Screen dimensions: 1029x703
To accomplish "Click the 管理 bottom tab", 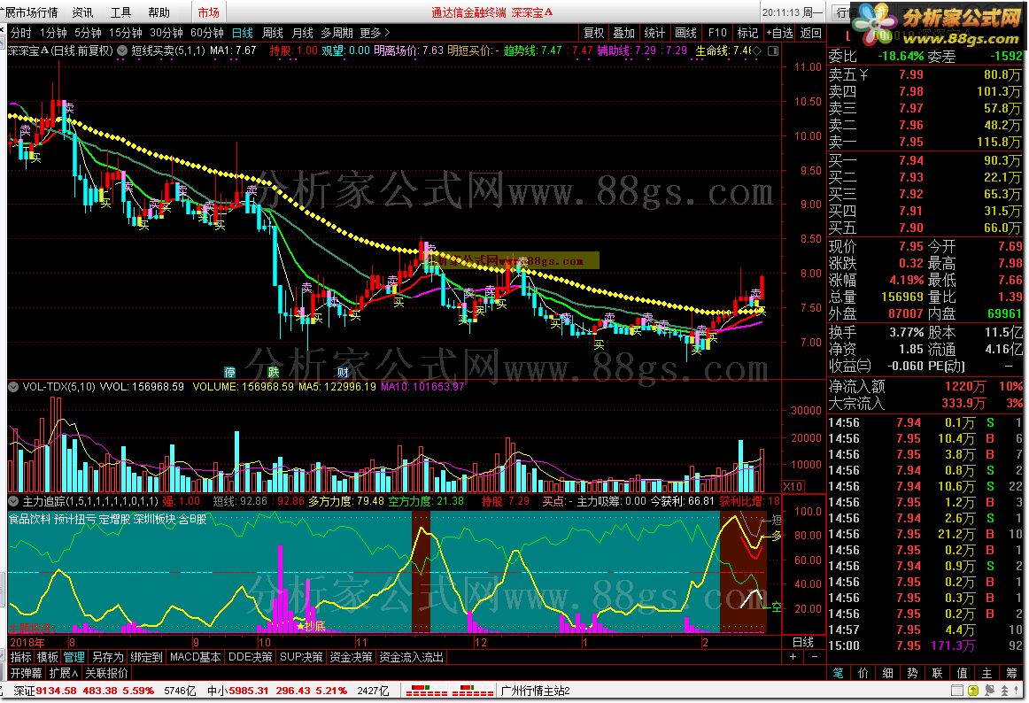I will tap(74, 657).
